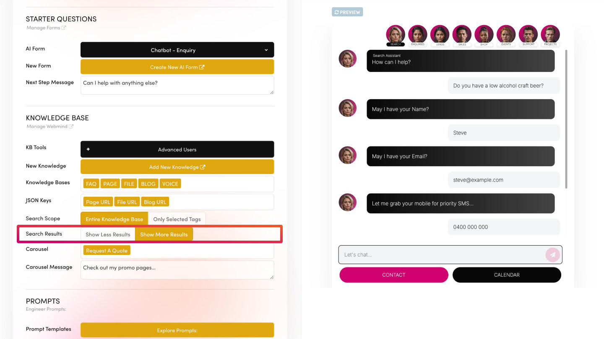Select the Search assistant avatar
Screen dimensions: 604x339
[x=396, y=35]
